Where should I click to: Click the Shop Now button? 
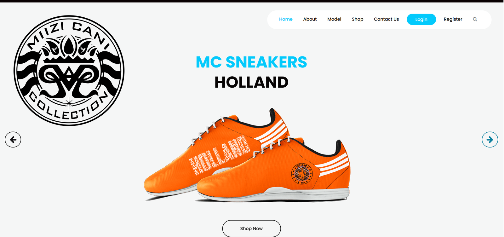click(x=251, y=228)
